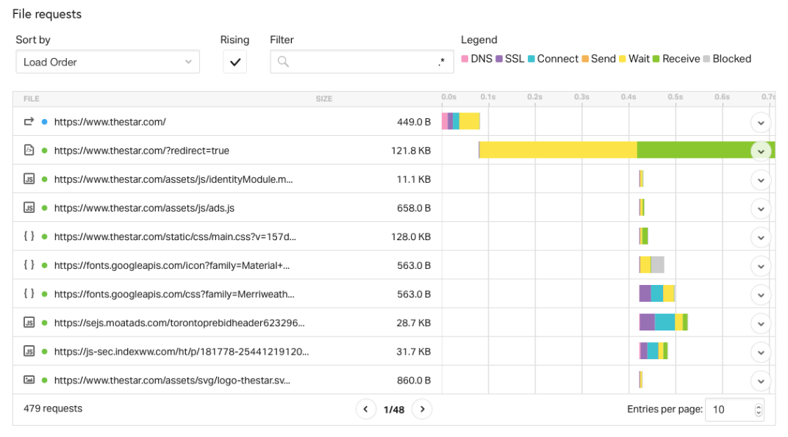Click the SIZE column header
Viewport: 788px width, 437px height.
point(324,99)
